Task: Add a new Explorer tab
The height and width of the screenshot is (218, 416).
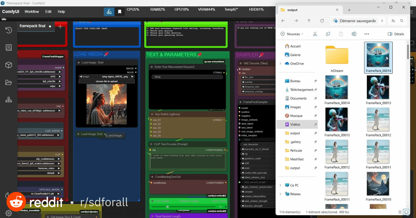Action: 349,10
